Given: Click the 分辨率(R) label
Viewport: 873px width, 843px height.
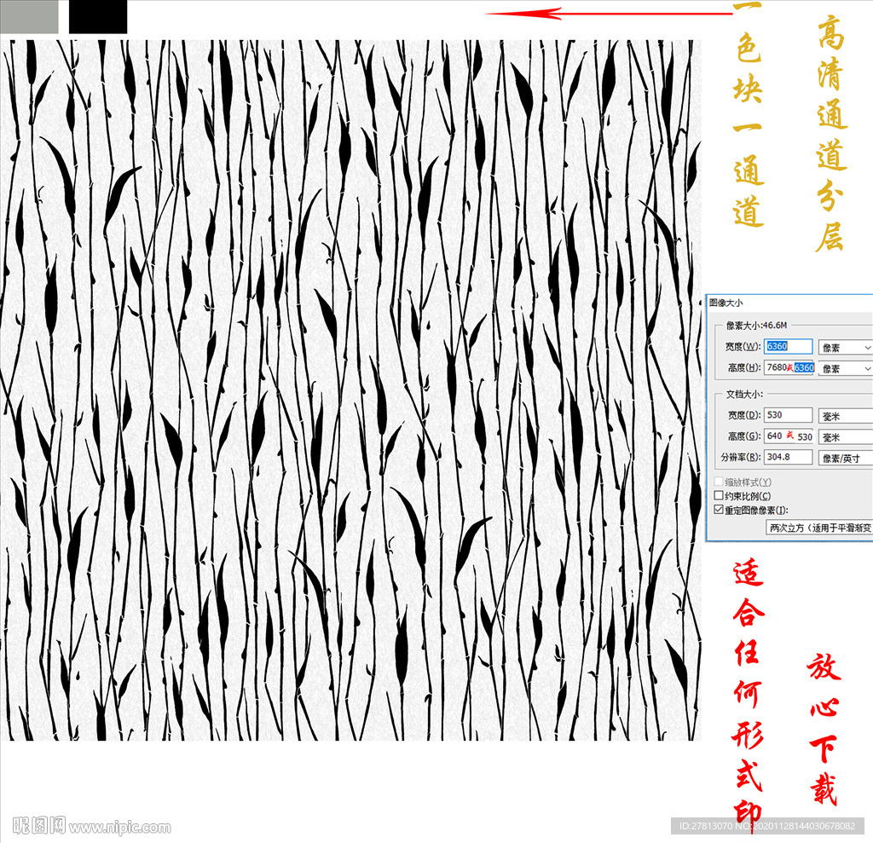Looking at the screenshot, I should (741, 457).
